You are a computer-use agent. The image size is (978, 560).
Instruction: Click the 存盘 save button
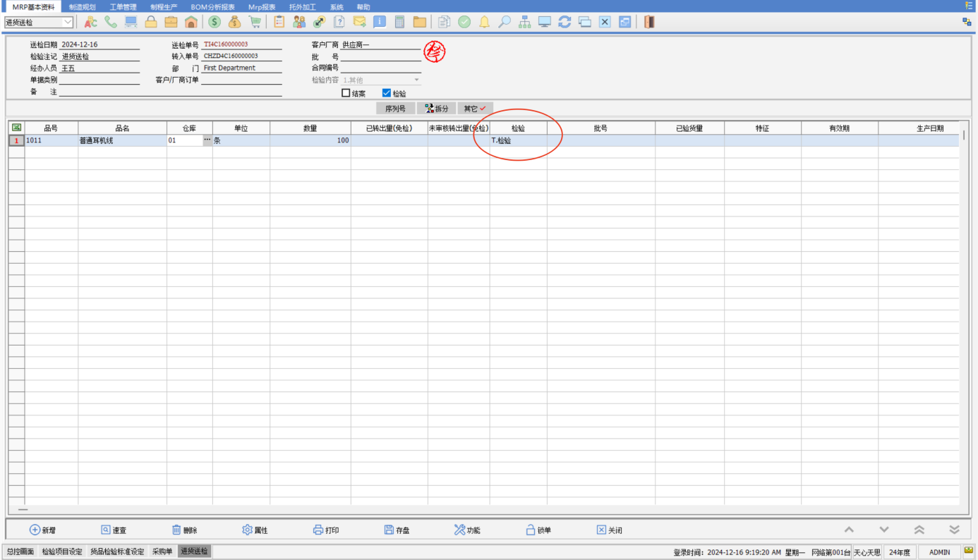point(397,530)
